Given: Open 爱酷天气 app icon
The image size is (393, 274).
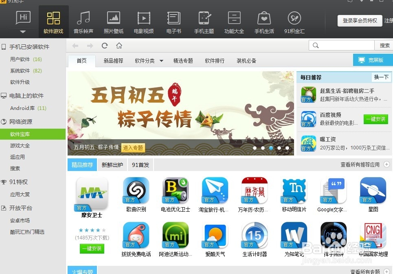Looking at the screenshot, I should pos(215,235).
